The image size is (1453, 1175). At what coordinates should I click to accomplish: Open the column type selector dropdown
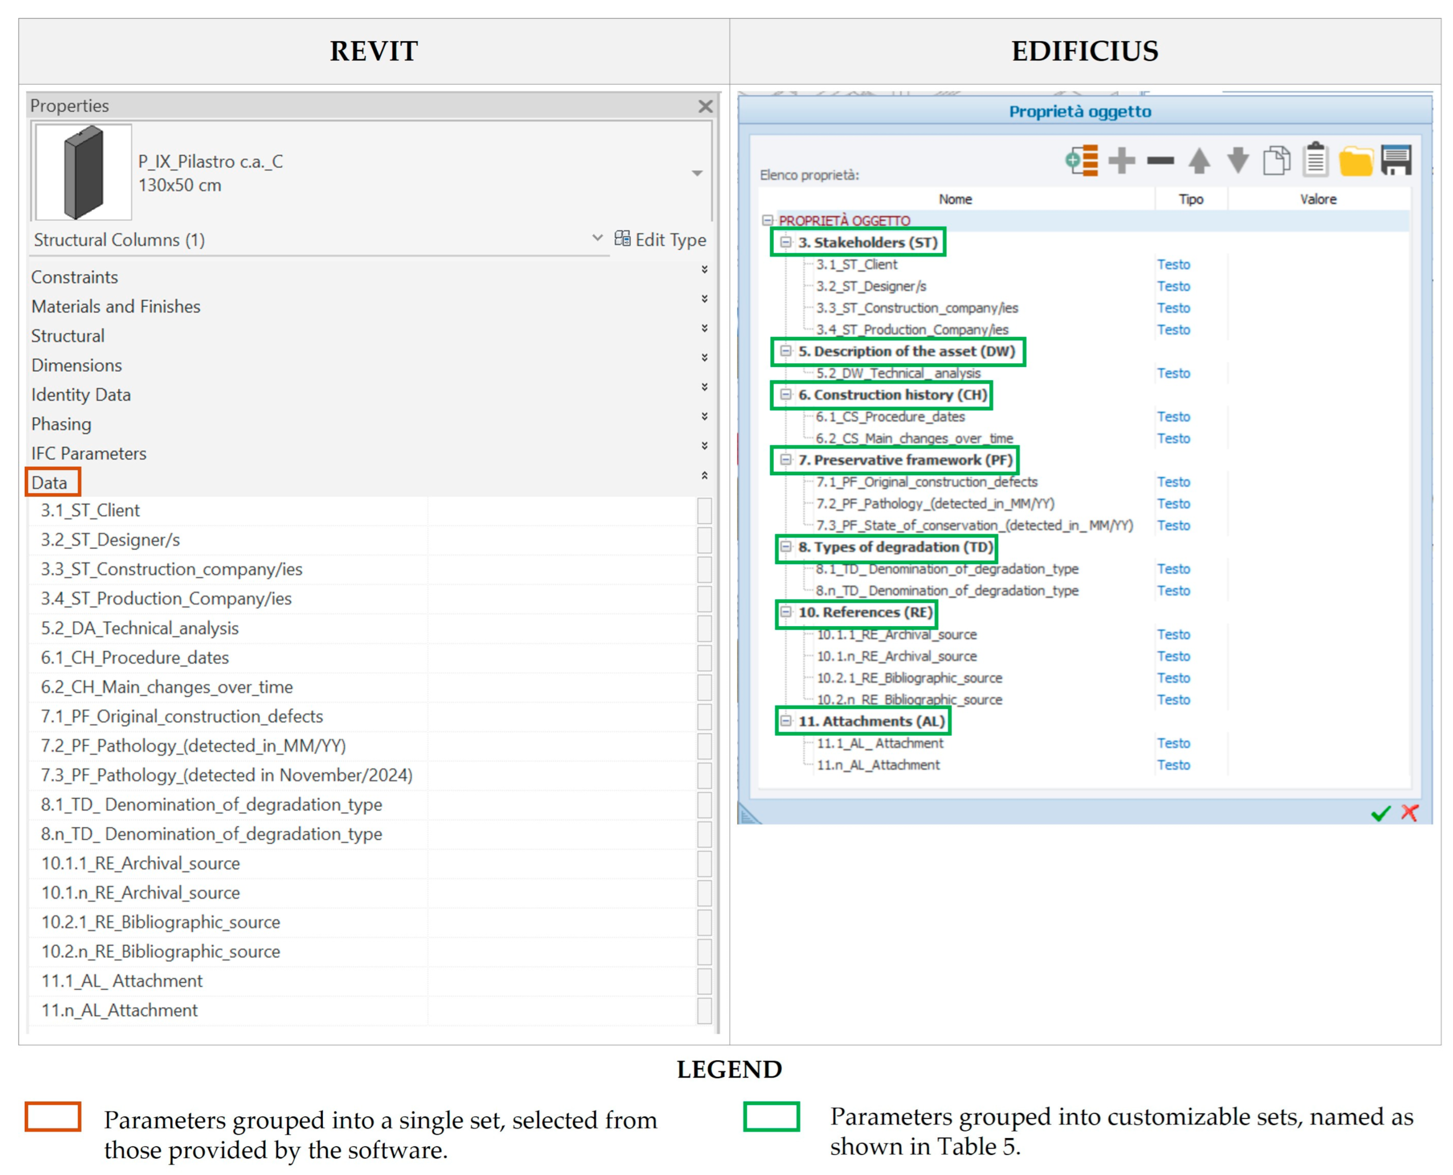697,173
